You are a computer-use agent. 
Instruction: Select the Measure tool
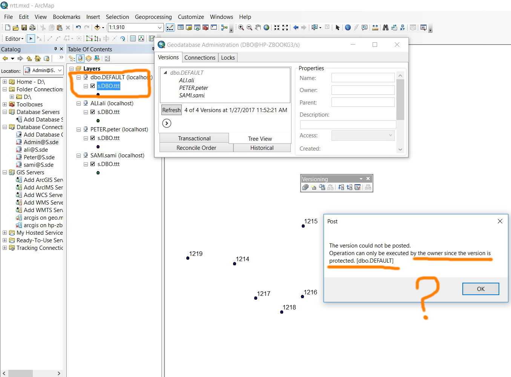(x=375, y=28)
